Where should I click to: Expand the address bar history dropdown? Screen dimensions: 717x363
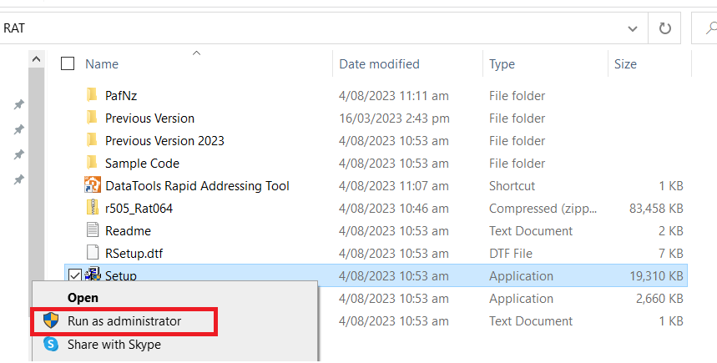coord(633,29)
